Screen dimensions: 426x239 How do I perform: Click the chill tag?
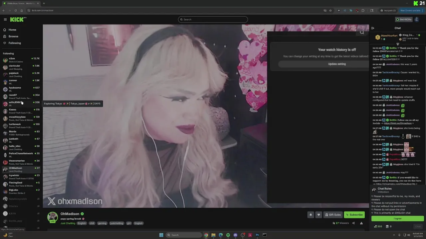92,223
